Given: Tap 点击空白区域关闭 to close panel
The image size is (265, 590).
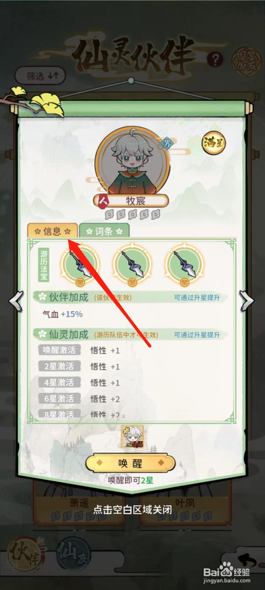Looking at the screenshot, I should 132,510.
